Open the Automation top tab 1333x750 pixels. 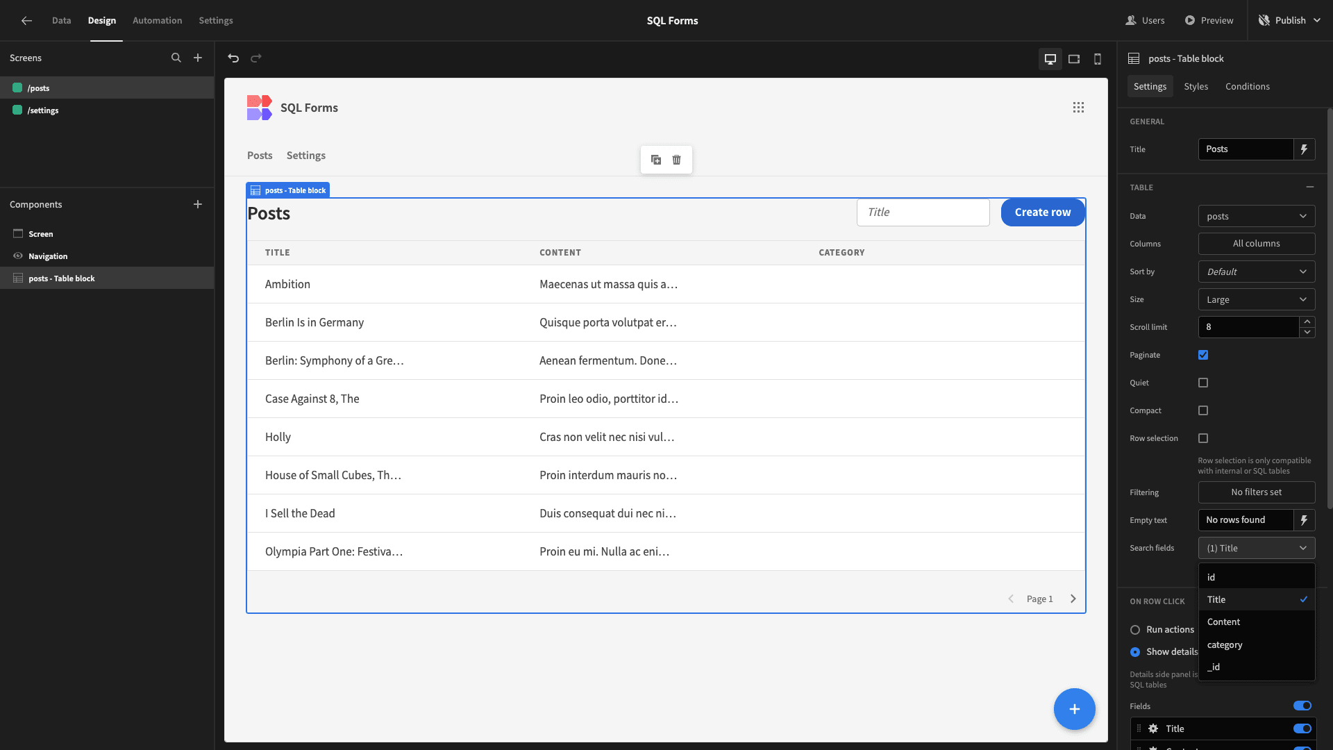click(157, 21)
